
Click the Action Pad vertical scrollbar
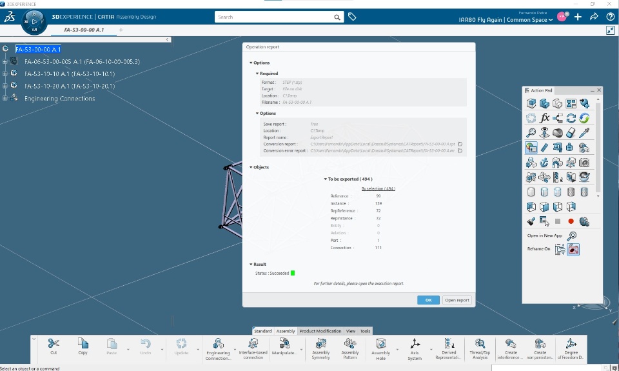(598, 148)
